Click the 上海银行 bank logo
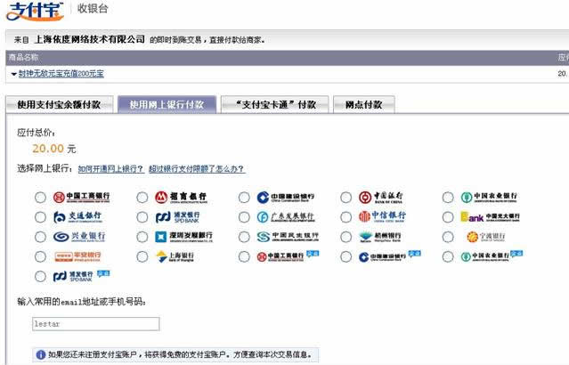This screenshot has width=569, height=365. (x=175, y=256)
